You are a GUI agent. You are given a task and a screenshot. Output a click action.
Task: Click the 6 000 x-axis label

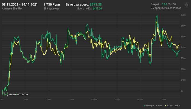(140, 99)
